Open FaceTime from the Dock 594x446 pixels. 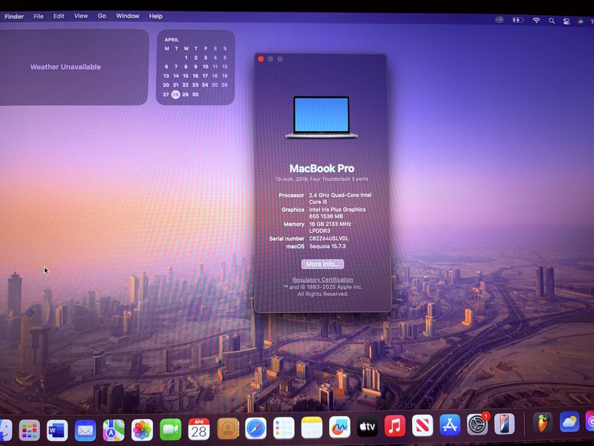pyautogui.click(x=171, y=429)
